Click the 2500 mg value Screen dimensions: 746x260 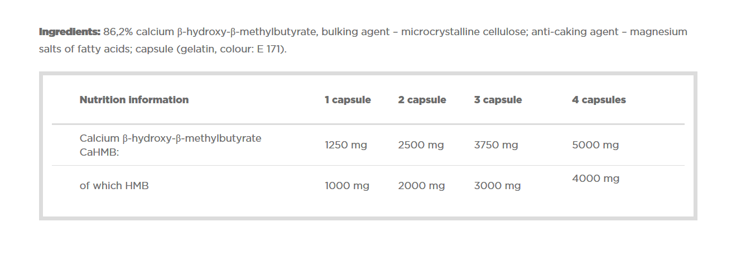coord(421,145)
